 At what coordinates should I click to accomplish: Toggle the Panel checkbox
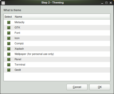pos(9,59)
